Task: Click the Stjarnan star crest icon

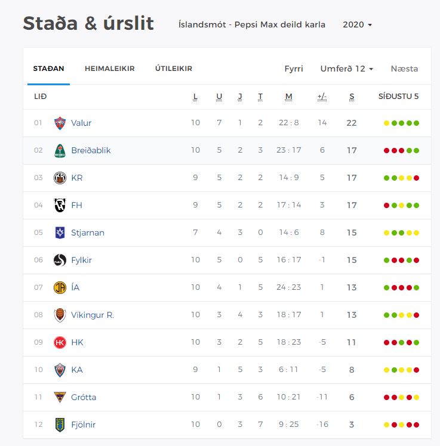Action: coord(60,233)
